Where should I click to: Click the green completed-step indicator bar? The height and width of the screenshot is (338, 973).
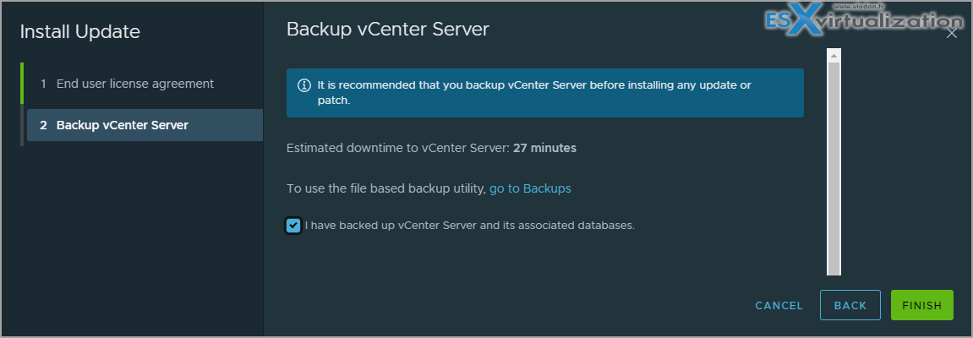tap(22, 83)
